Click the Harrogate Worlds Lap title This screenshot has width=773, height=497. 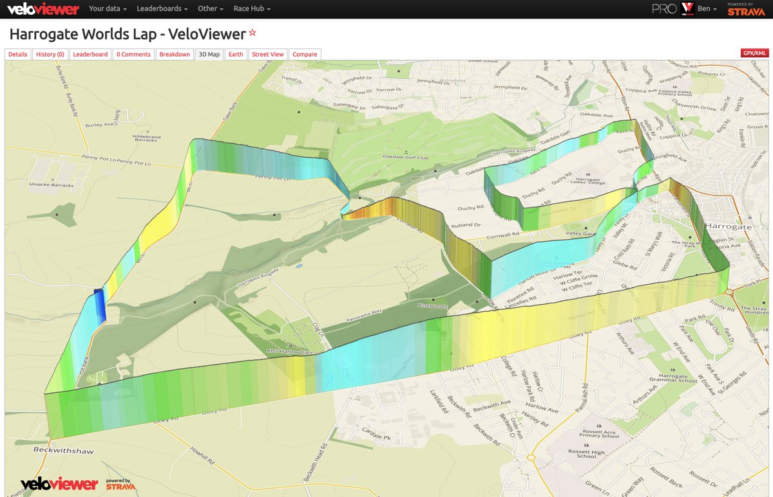pyautogui.click(x=127, y=34)
